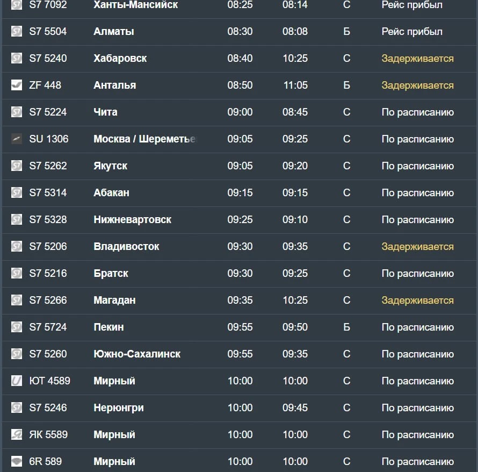Open the Хабаровск flight destination

120,58
